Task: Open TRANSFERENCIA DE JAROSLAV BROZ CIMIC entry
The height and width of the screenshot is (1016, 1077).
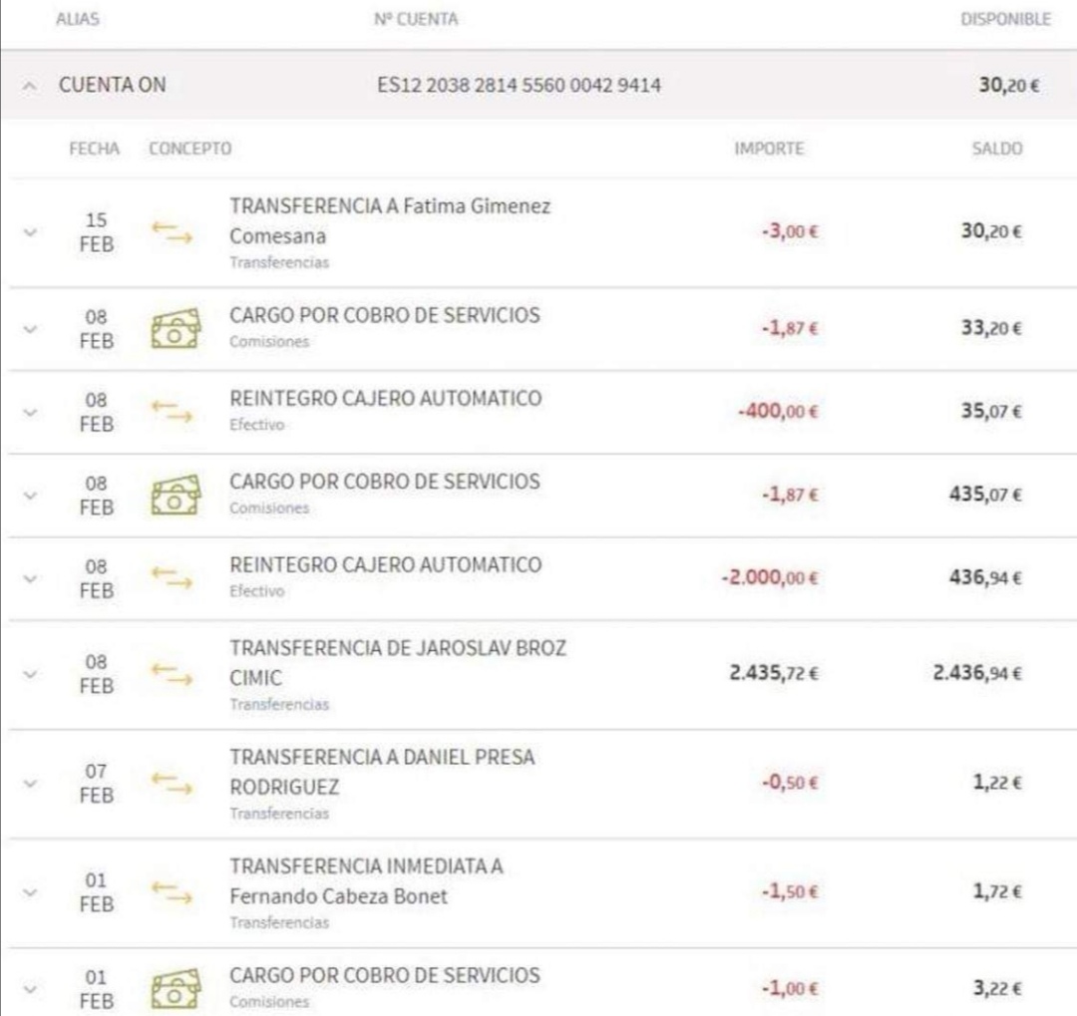Action: click(x=398, y=662)
